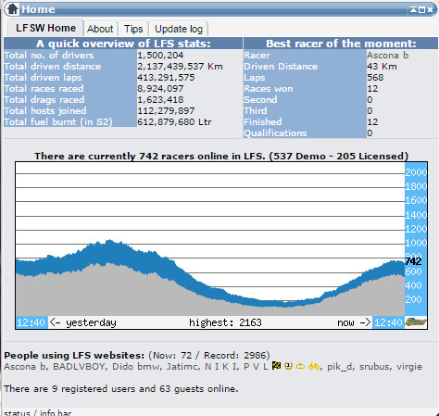
Task: Open virgie user link
Action: [x=409, y=367]
